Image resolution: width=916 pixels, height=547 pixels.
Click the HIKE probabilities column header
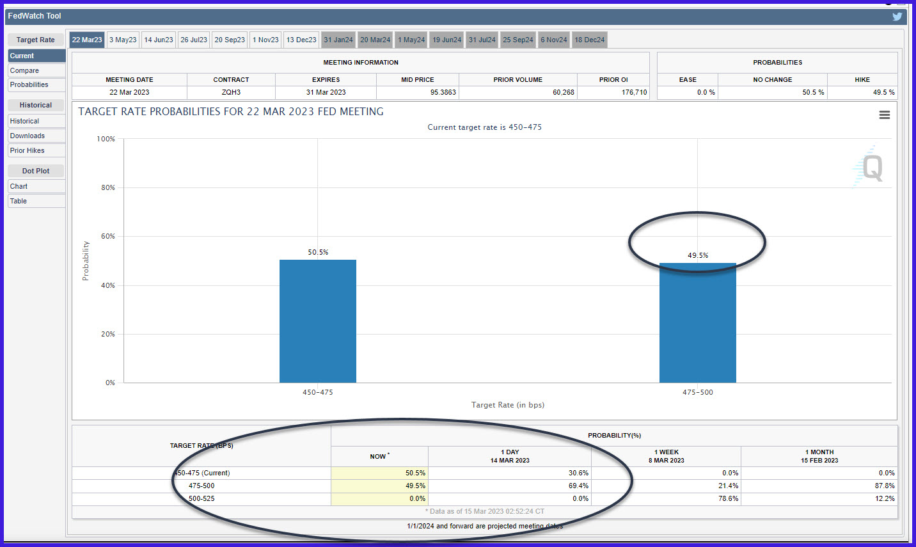pos(862,79)
